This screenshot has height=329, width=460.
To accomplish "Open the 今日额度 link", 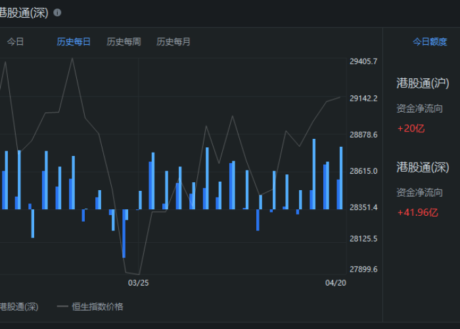I will point(430,41).
